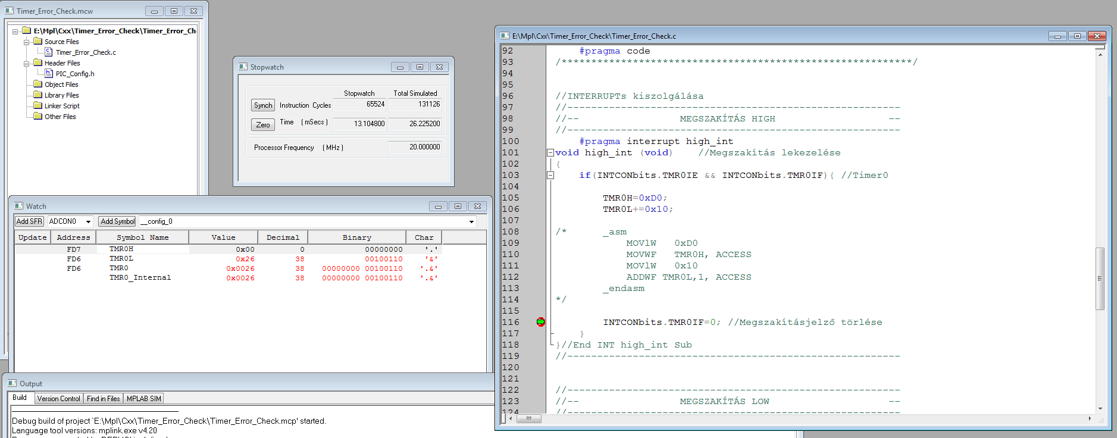1117x438 pixels.
Task: Collapse the high_int function fold at line 101
Action: coord(550,153)
